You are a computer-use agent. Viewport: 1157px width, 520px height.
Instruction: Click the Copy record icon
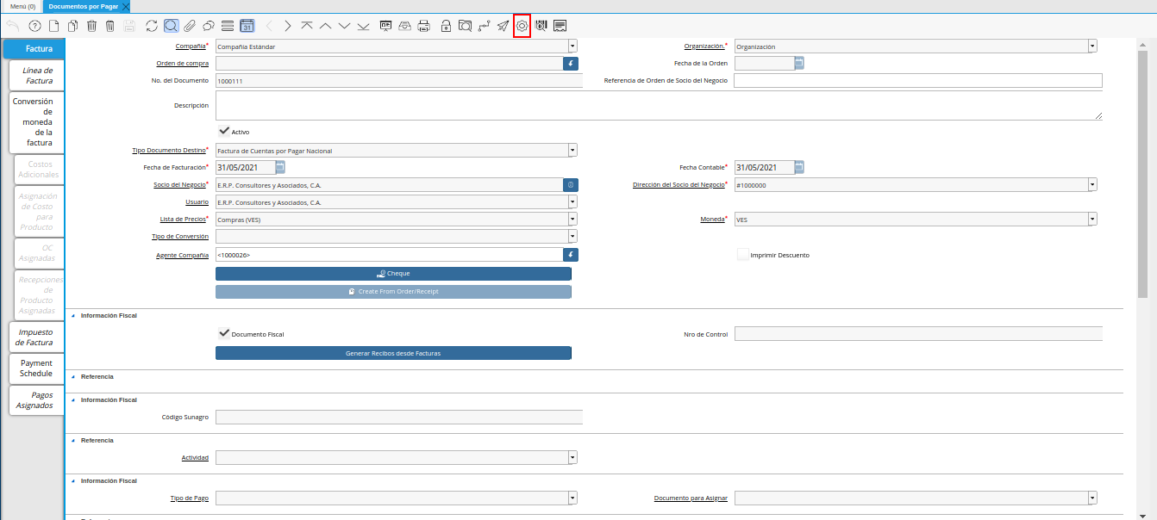pyautogui.click(x=72, y=26)
